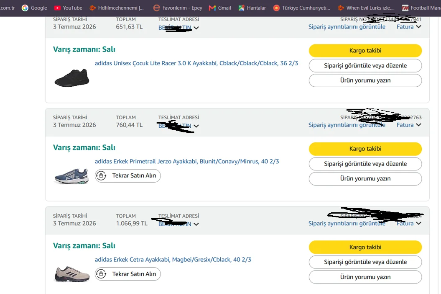The image size is (441, 294).
Task: Open the Hdfilmcehennemi bookmark
Action: 117,8
